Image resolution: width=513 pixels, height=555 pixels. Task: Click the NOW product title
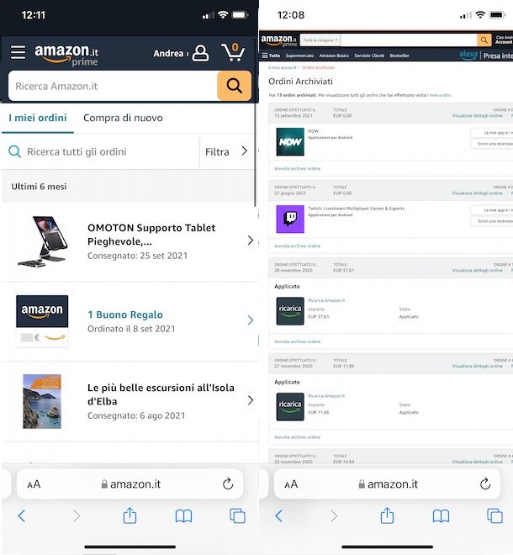pyautogui.click(x=314, y=131)
